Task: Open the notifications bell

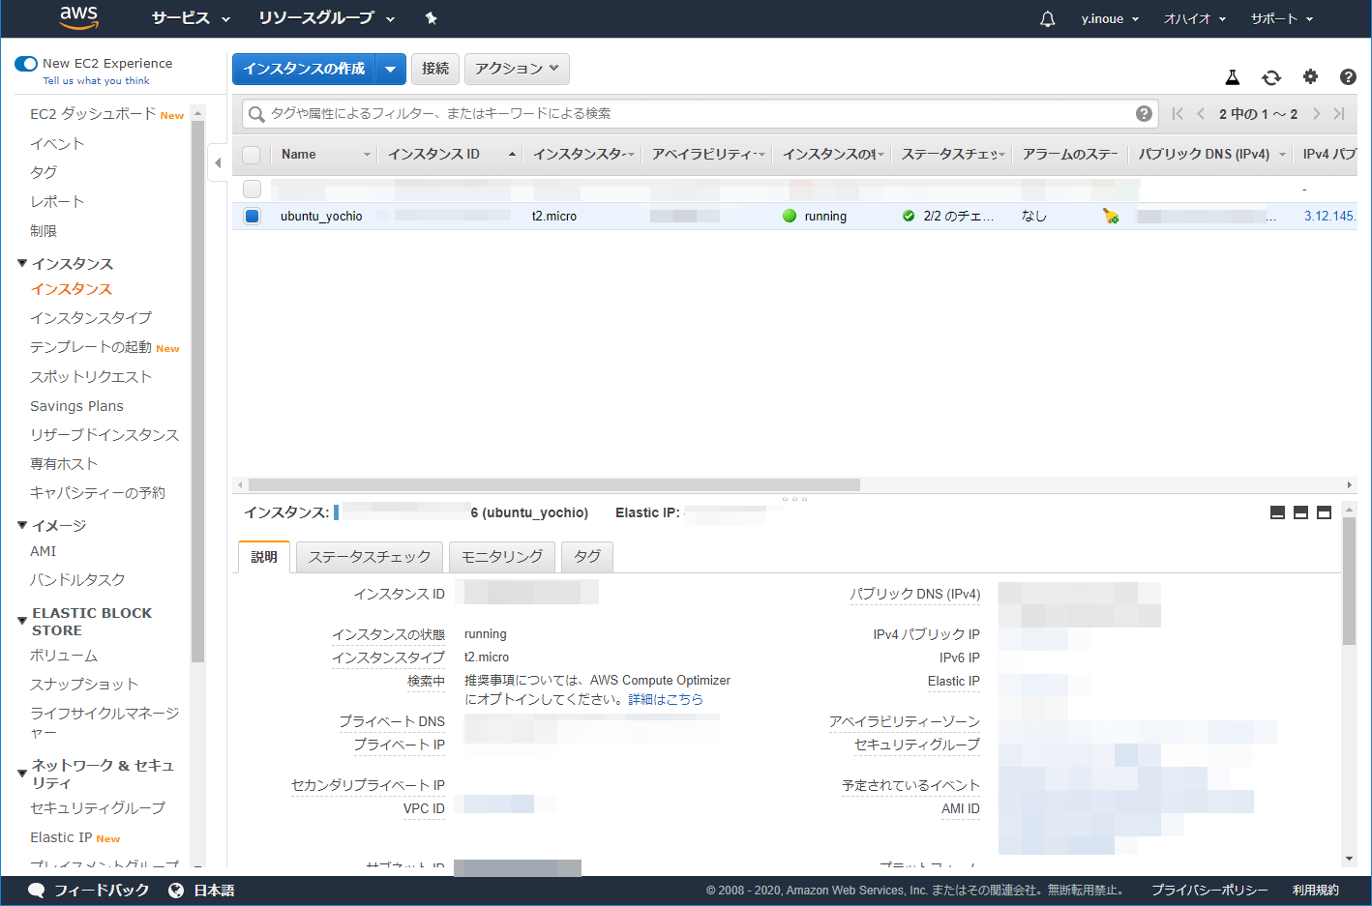Action: click(x=1047, y=18)
